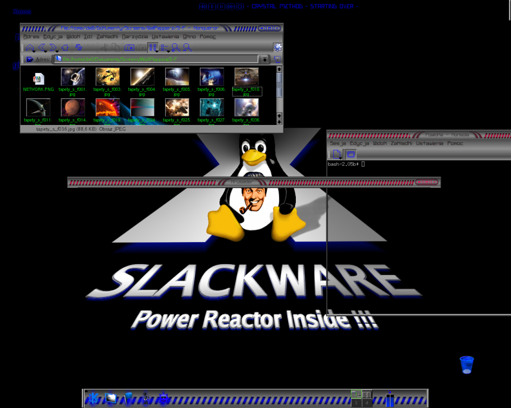Open the icon view dropdown arrow
Screen dimensions: 511x408
click(157, 52)
